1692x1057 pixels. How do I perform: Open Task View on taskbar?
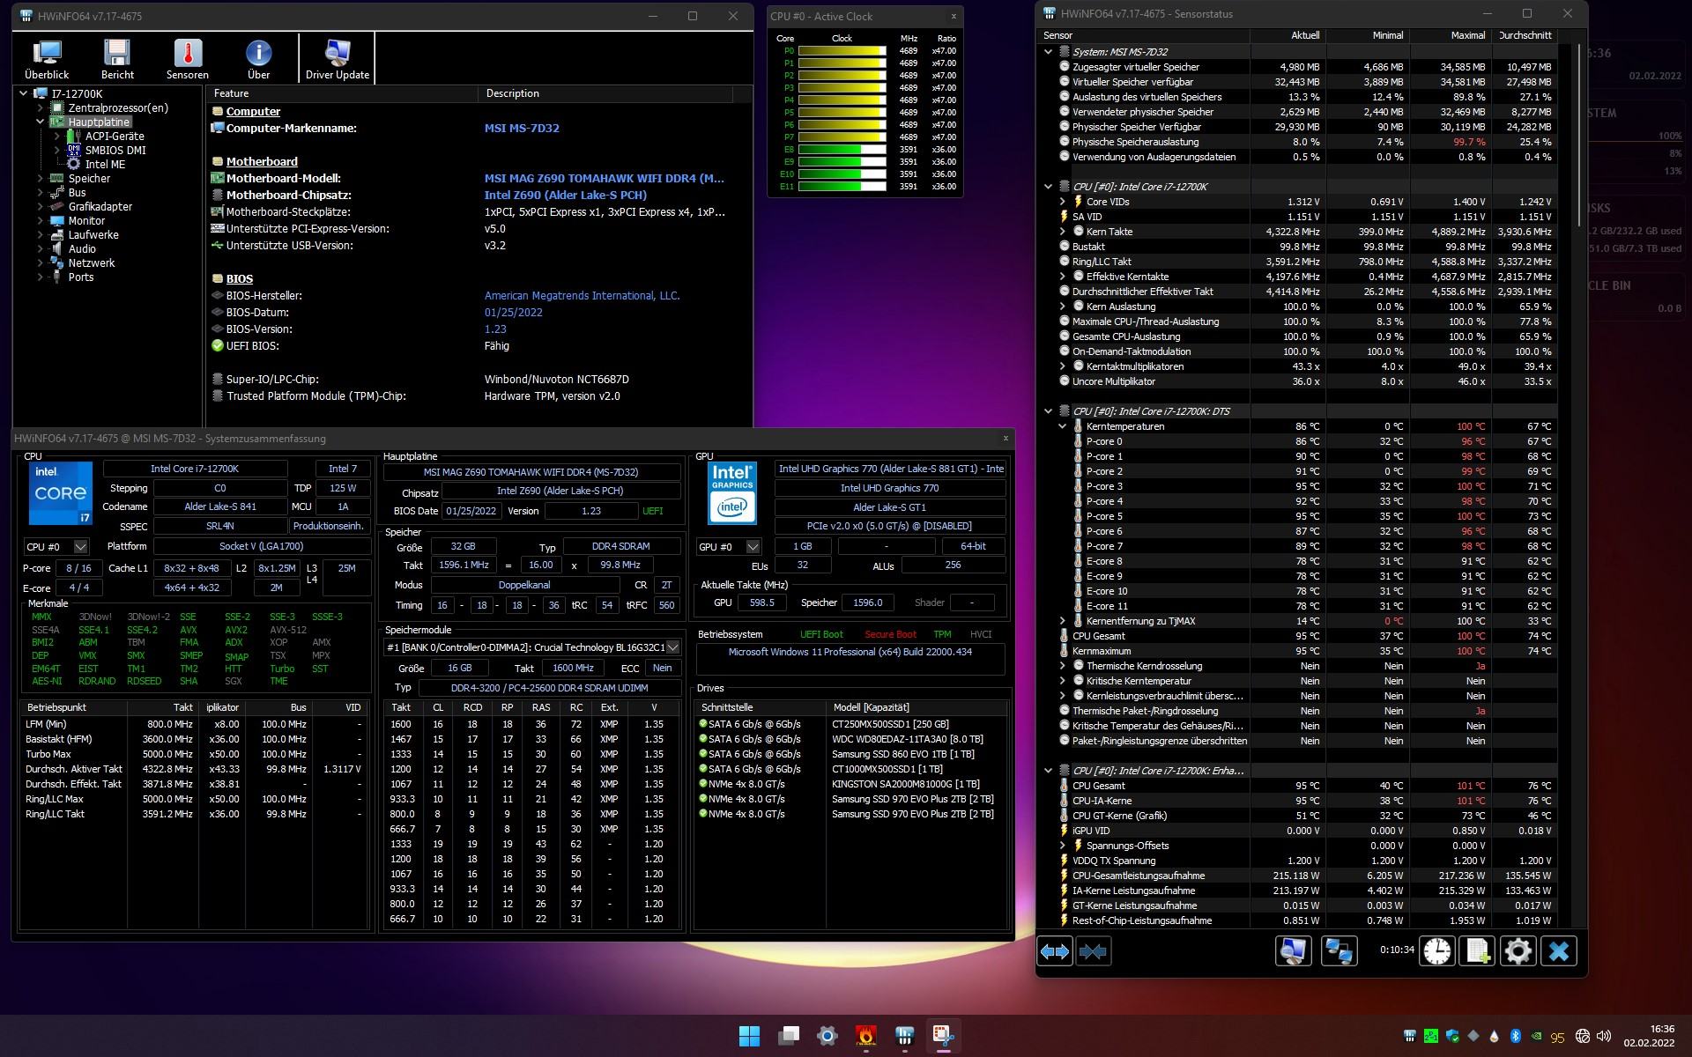point(788,1036)
